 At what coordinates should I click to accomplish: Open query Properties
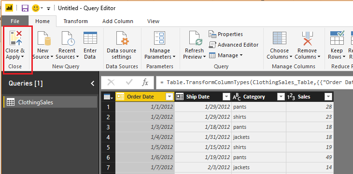click(x=226, y=34)
